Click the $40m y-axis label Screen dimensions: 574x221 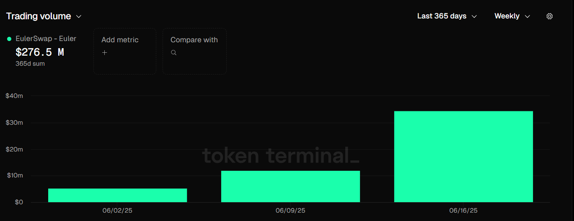[14, 96]
